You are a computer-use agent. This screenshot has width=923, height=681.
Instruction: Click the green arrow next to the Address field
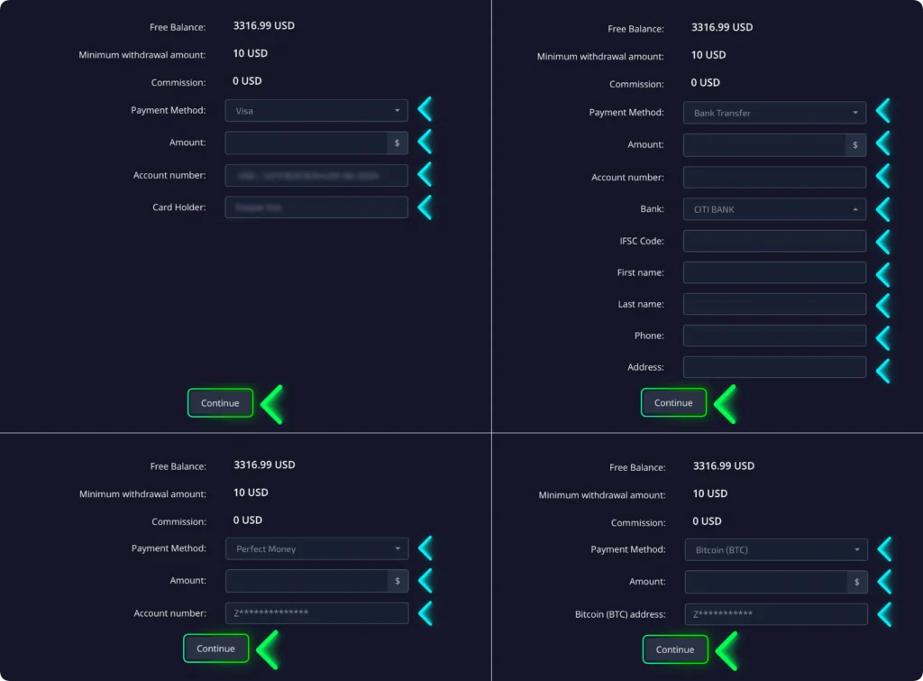pos(883,366)
